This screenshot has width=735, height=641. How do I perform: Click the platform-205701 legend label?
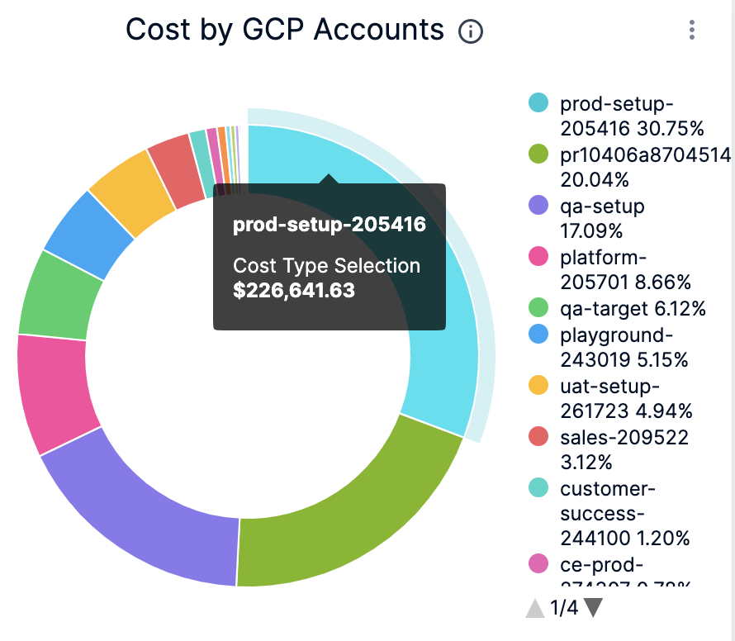[624, 269]
